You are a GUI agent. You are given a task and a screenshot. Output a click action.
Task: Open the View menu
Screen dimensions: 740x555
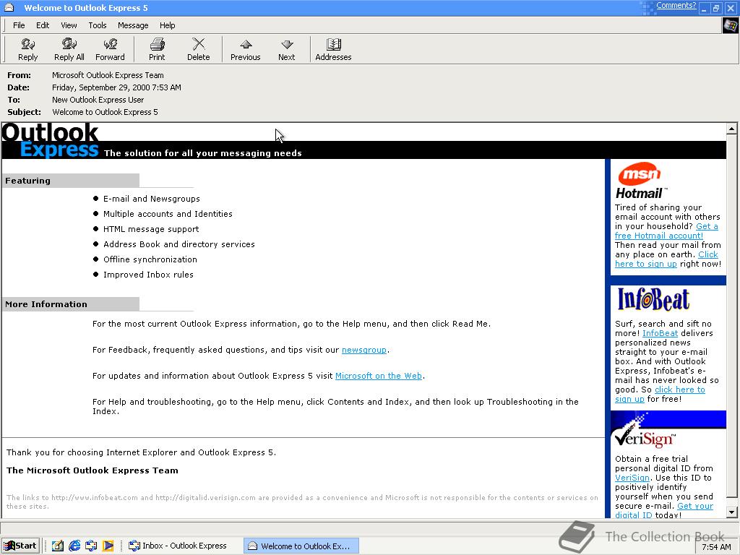click(x=69, y=25)
